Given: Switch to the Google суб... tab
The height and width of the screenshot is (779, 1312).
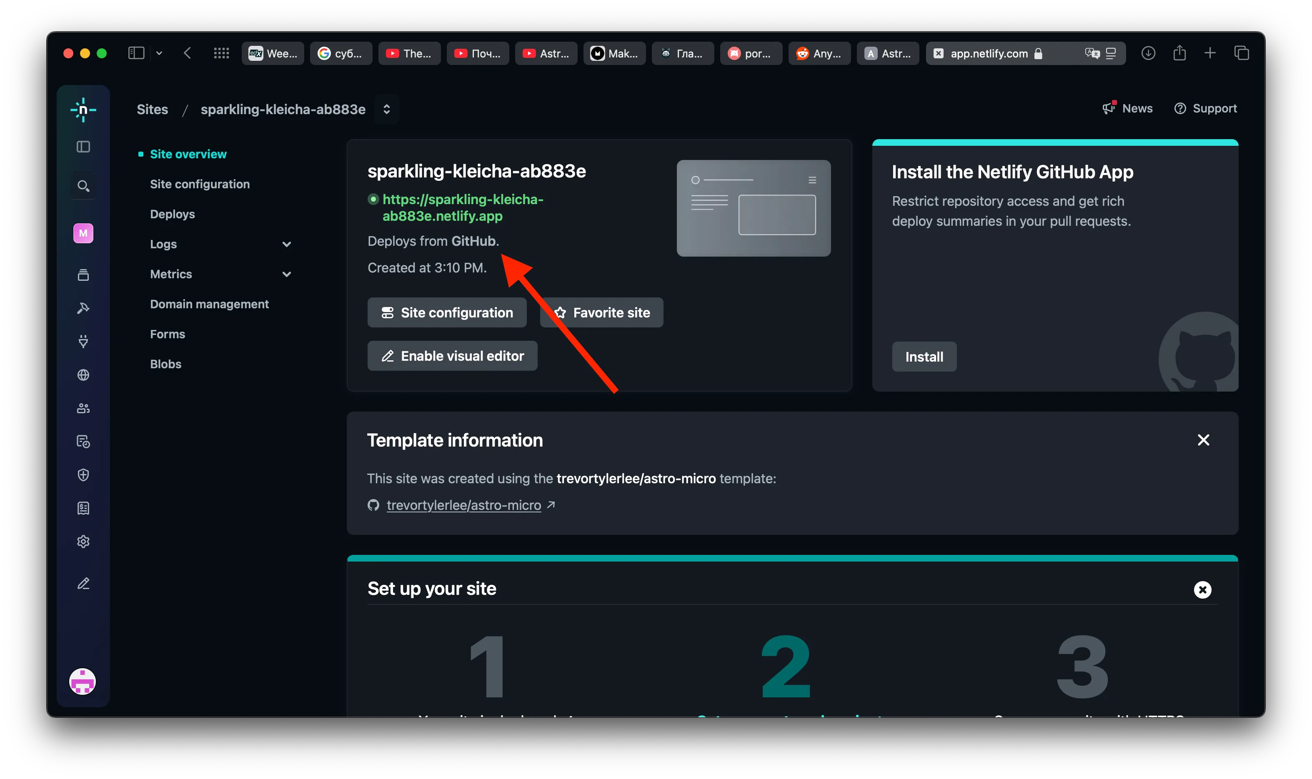Looking at the screenshot, I should 341,53.
